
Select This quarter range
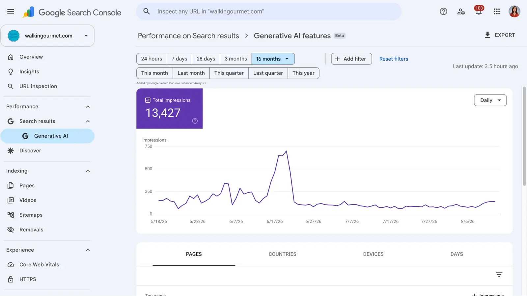click(x=229, y=73)
